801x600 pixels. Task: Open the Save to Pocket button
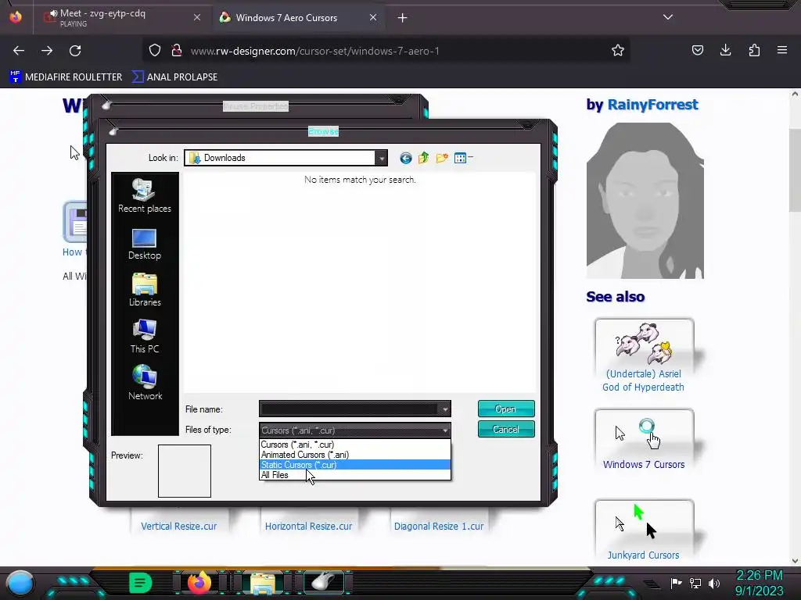[x=697, y=50]
